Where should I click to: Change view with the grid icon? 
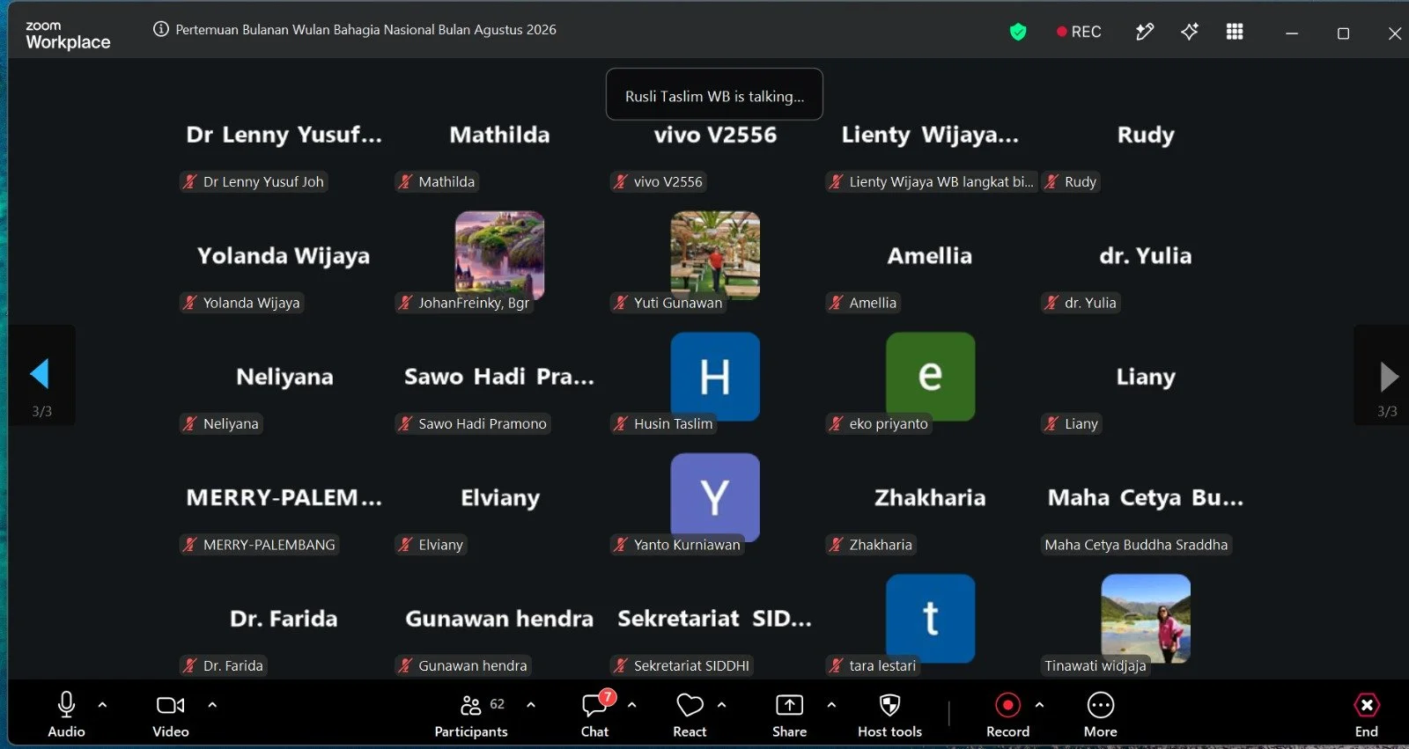tap(1235, 32)
